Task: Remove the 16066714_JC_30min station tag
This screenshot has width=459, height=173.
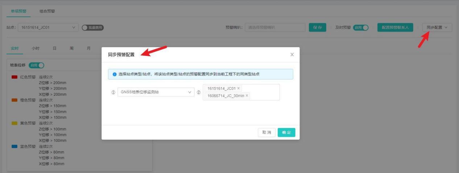Action: click(x=247, y=96)
